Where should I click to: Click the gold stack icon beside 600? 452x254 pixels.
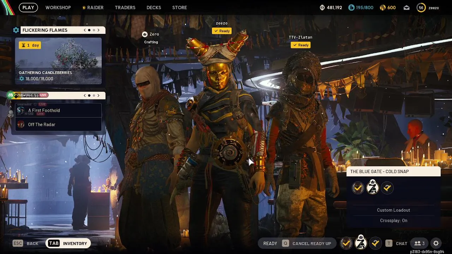click(x=382, y=7)
